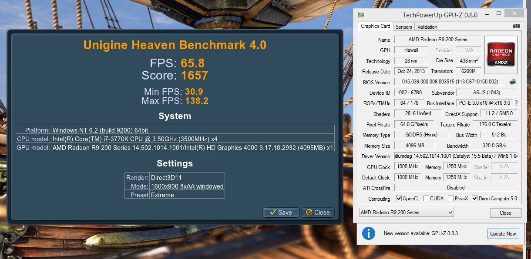
Task: Click the Shaders 2816 Unified field
Action: [x=418, y=113]
